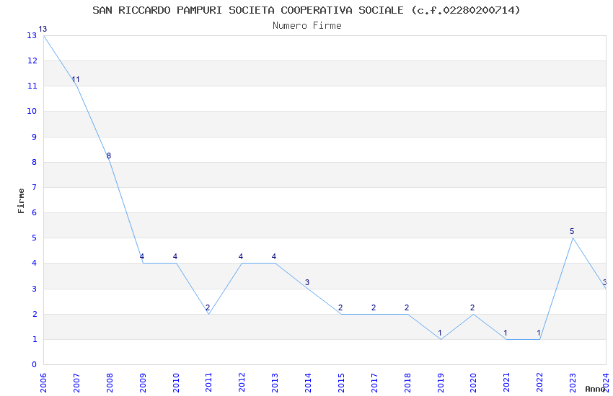Click the y-axis tick label 13
The width and height of the screenshot is (613, 396).
point(32,35)
